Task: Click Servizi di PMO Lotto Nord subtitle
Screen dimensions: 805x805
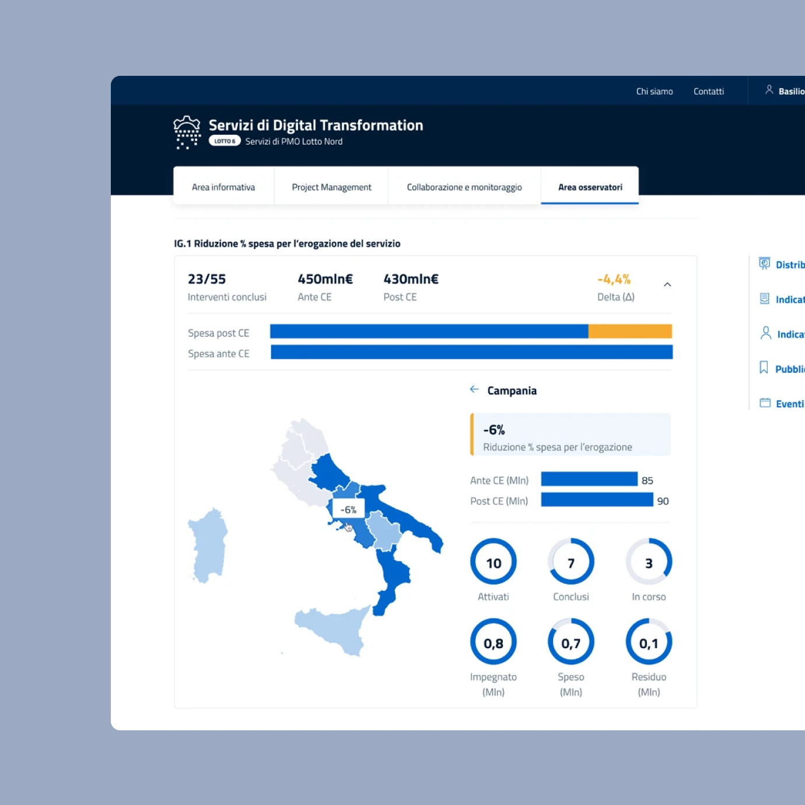Action: tap(294, 141)
